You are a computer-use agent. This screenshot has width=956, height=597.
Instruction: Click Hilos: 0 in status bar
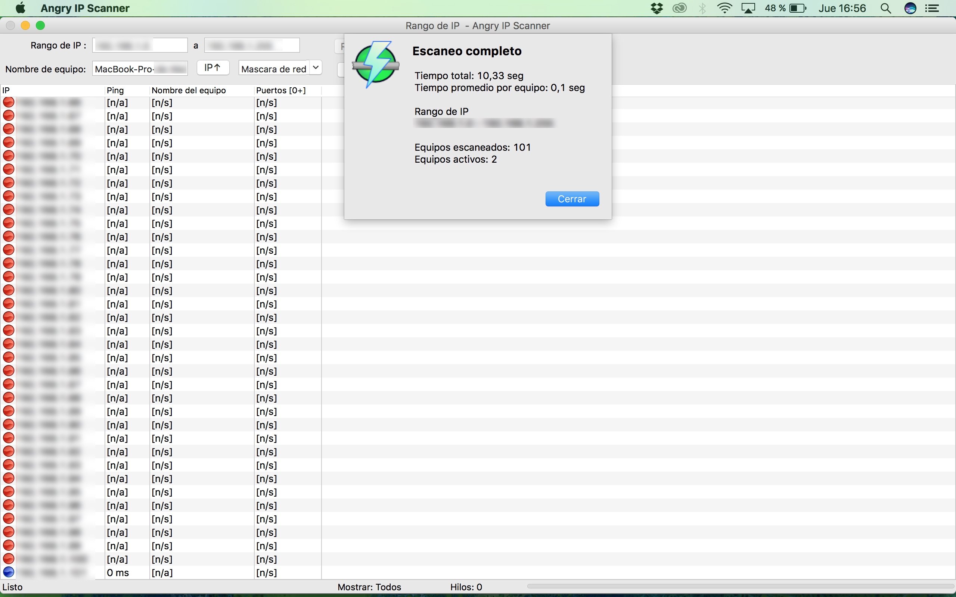[x=466, y=587]
